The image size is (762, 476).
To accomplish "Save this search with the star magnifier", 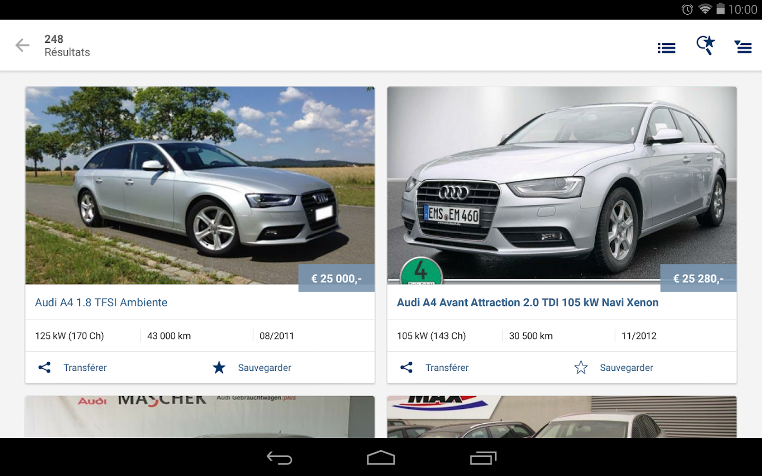I will (705, 45).
